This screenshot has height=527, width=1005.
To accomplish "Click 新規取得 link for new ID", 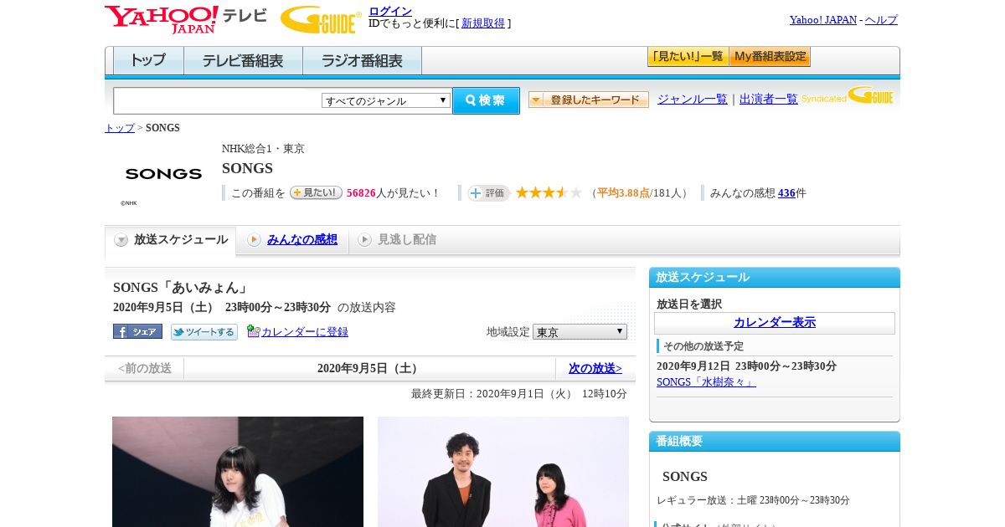I will [483, 23].
